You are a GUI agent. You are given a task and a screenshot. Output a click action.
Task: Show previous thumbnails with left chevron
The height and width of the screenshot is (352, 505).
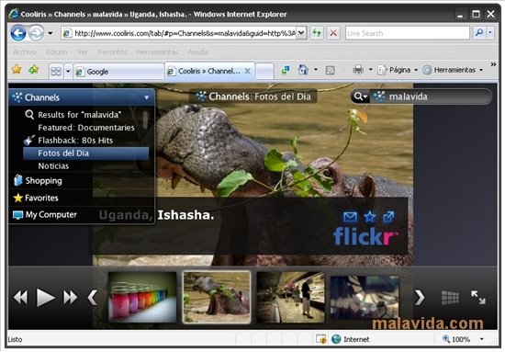point(93,297)
